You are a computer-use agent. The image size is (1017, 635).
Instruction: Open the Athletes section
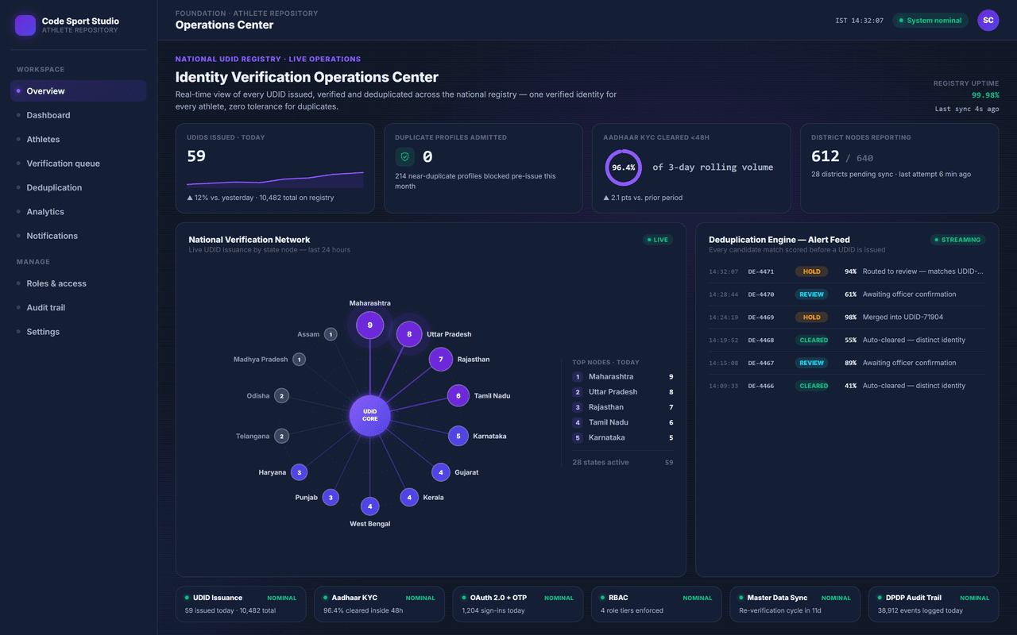pyautogui.click(x=79, y=139)
